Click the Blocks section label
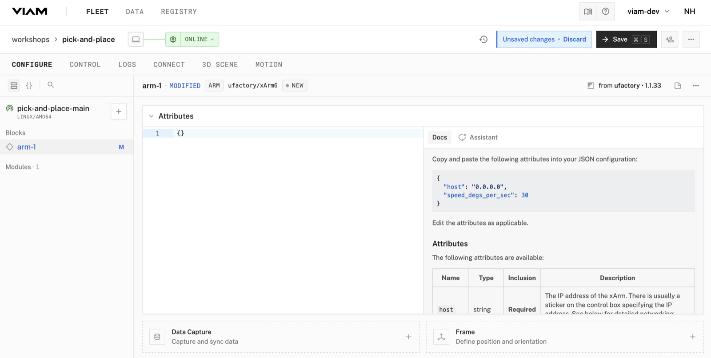Image resolution: width=711 pixels, height=358 pixels. (16, 133)
